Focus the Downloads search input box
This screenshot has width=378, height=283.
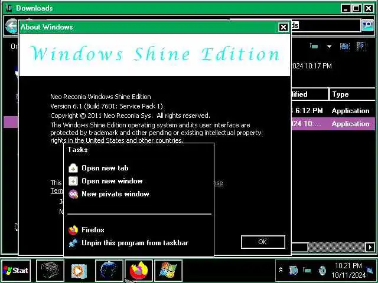click(x=325, y=25)
